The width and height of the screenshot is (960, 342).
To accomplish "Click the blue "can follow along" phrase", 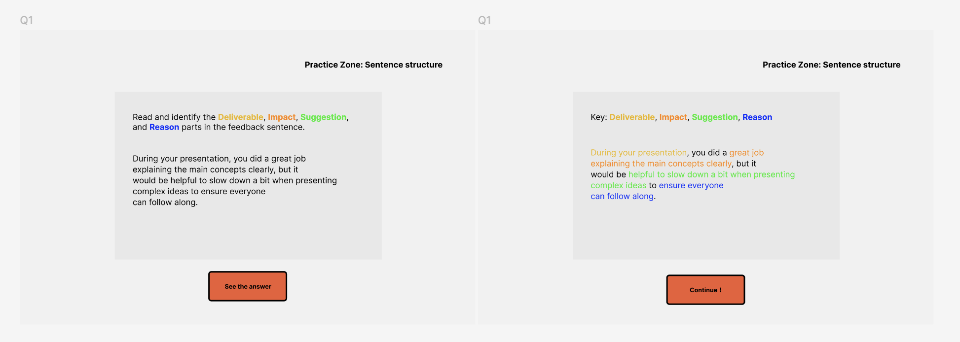I will click(x=622, y=196).
